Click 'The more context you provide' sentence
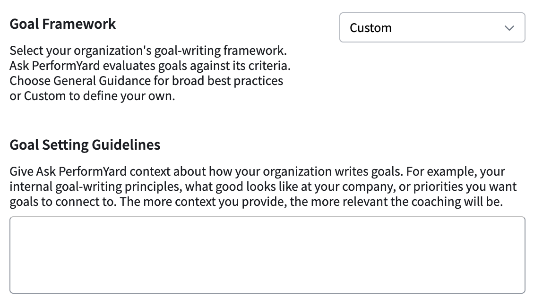The width and height of the screenshot is (534, 306). pyautogui.click(x=311, y=202)
